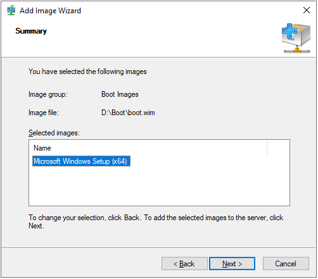Click the Name column header
Viewport: 318px width, 279px height.
42,148
